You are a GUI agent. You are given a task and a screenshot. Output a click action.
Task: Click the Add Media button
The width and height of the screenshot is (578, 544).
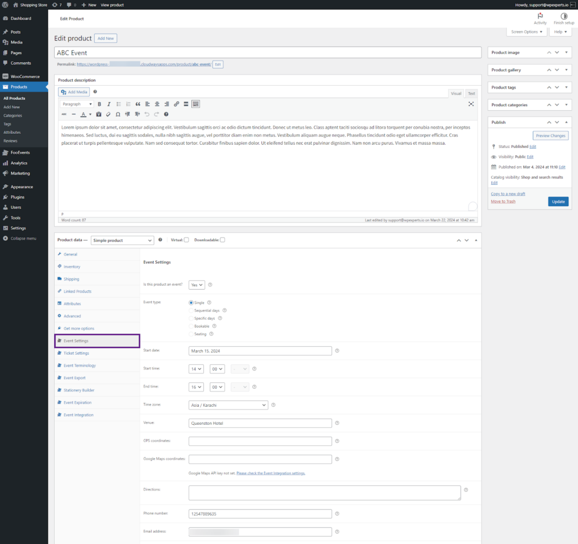[74, 92]
